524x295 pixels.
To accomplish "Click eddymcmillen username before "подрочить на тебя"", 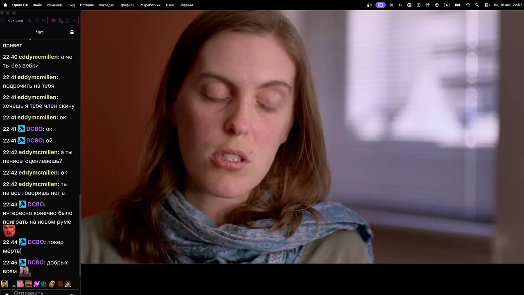I will (37, 77).
